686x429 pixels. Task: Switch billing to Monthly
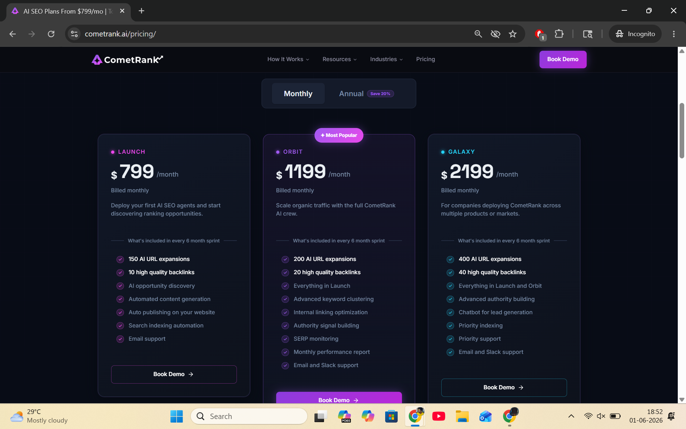(x=298, y=94)
